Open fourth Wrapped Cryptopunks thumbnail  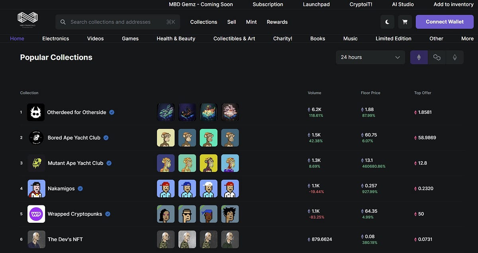pyautogui.click(x=230, y=214)
